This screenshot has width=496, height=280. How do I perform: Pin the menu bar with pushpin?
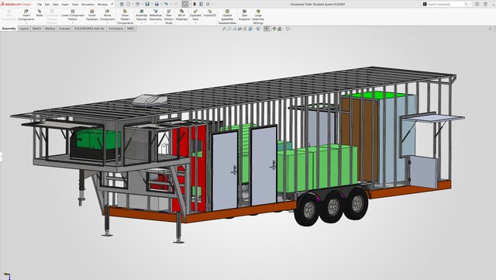[x=112, y=4]
